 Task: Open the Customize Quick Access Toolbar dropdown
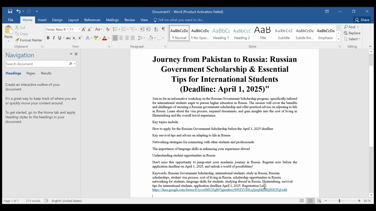click(37, 11)
